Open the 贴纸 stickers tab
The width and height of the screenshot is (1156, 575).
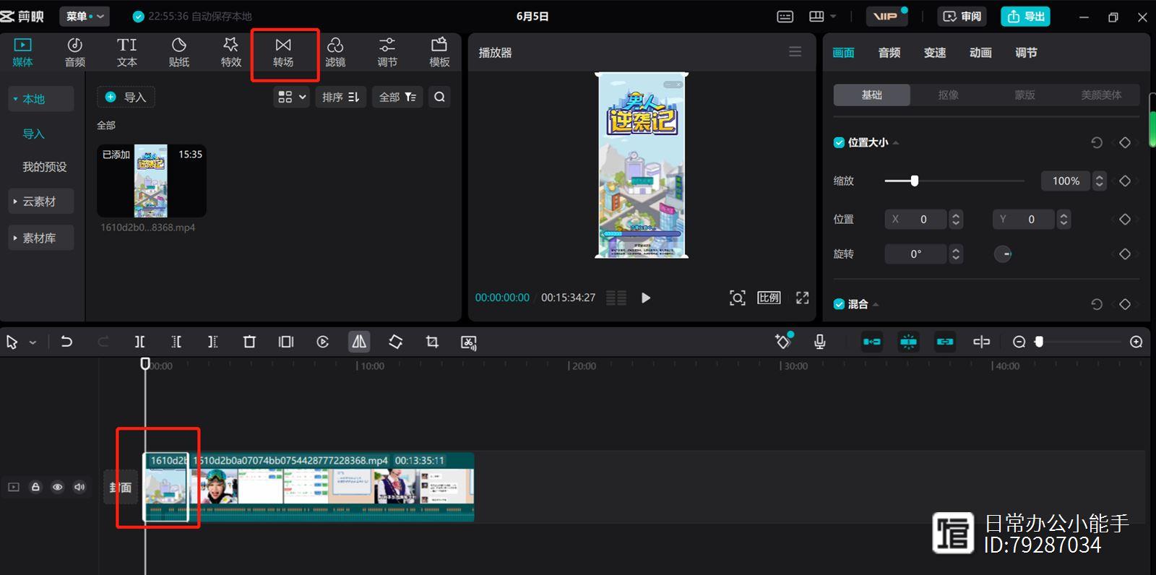pyautogui.click(x=179, y=53)
